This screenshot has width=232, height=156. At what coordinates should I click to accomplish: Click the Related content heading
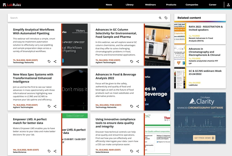pos(189,18)
